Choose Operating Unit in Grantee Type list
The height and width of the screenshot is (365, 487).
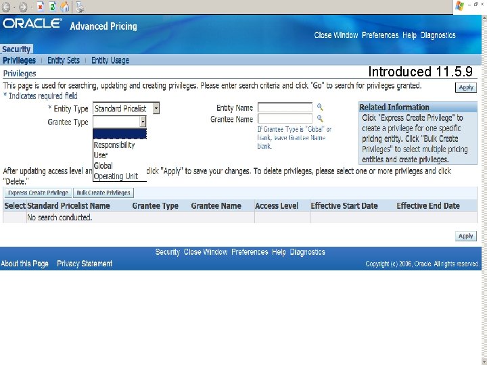pyautogui.click(x=116, y=176)
